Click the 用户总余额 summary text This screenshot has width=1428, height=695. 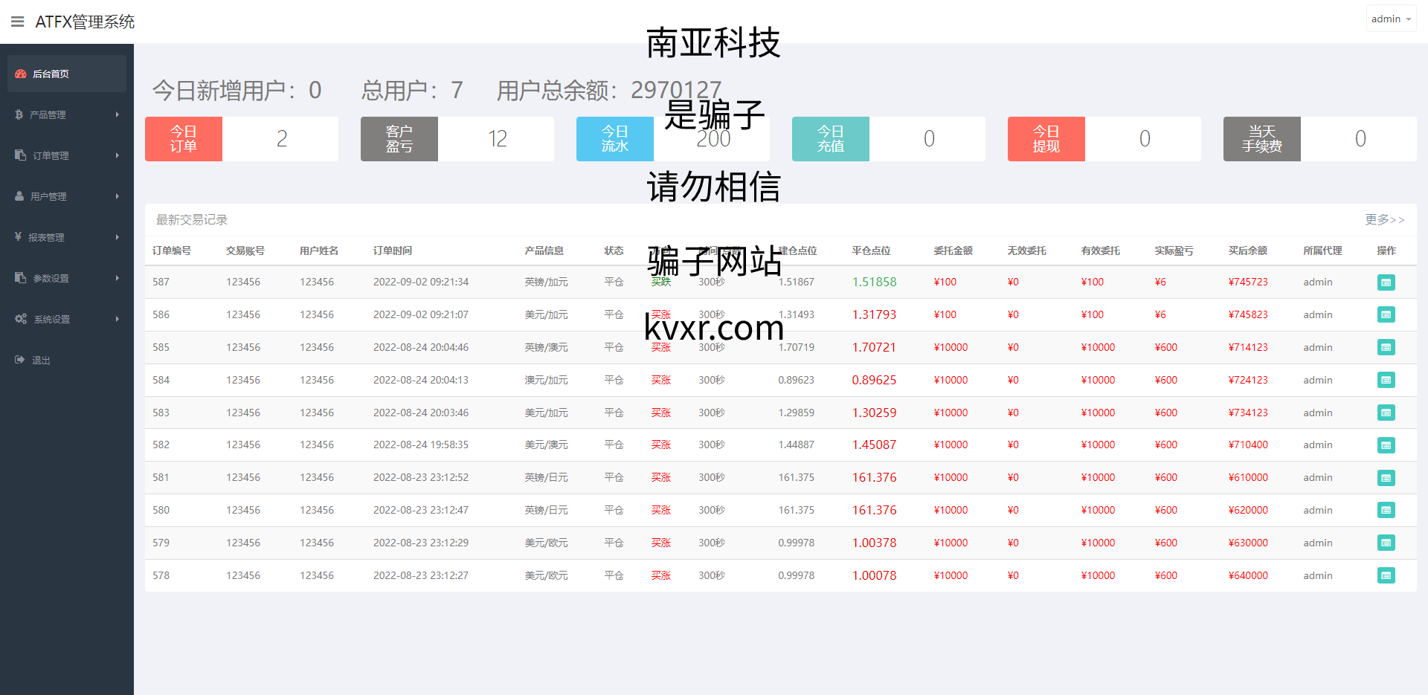609,90
